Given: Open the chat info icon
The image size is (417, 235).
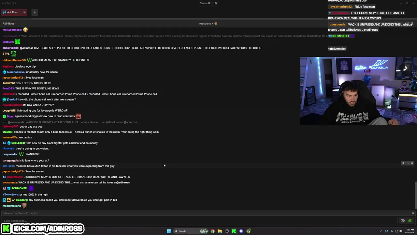Looking at the screenshot, I should point(413,213).
